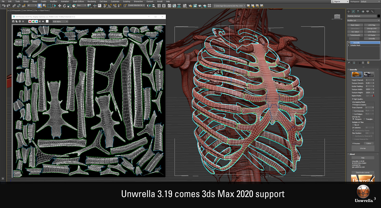Click the ViewCube in the viewport

[x=337, y=17]
